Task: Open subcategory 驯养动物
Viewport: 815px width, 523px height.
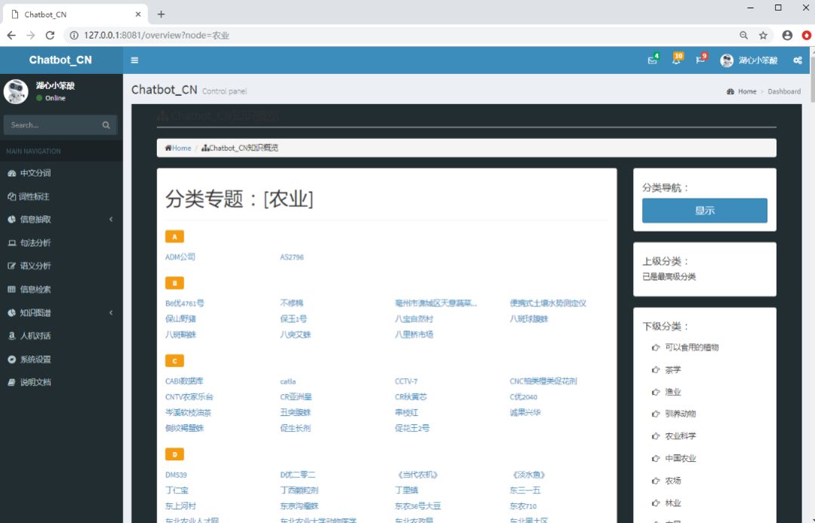Action: pyautogui.click(x=680, y=414)
